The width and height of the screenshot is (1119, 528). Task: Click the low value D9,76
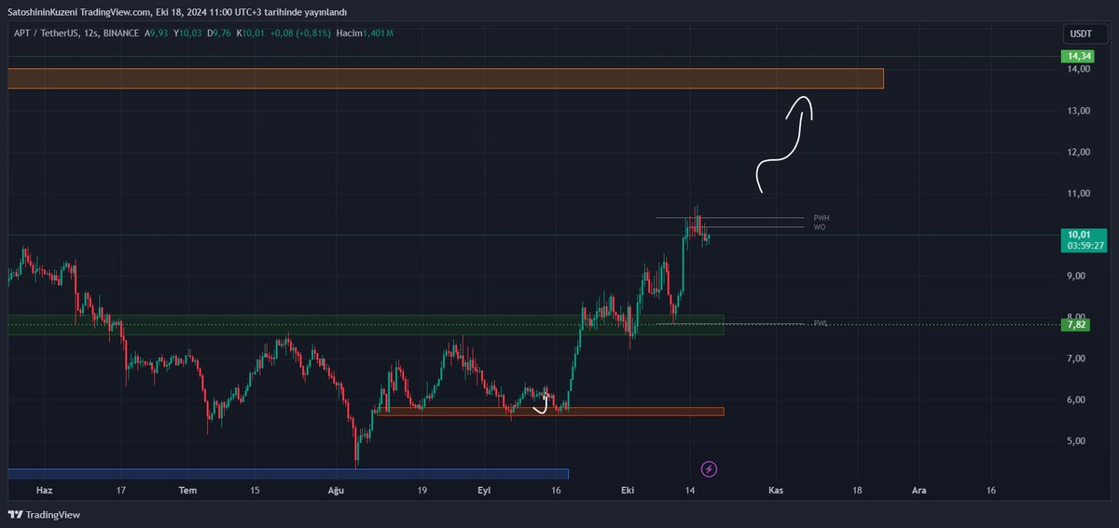pos(221,34)
